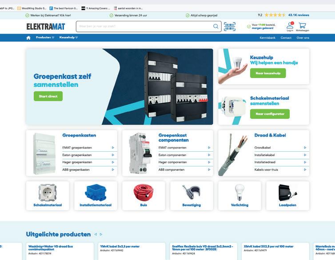Open the Log in account icon

tap(290, 27)
